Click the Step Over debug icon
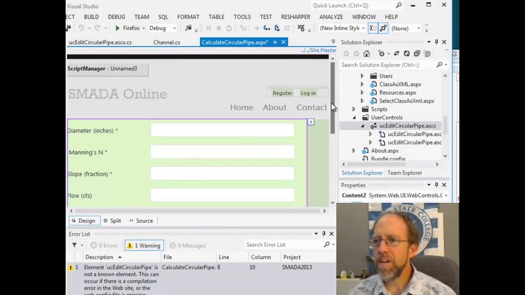The width and height of the screenshot is (525, 295). coord(277,28)
